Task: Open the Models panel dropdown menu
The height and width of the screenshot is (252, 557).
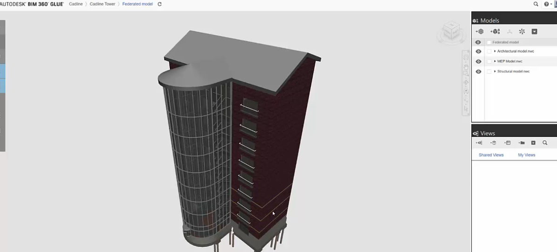Action: pos(534,32)
